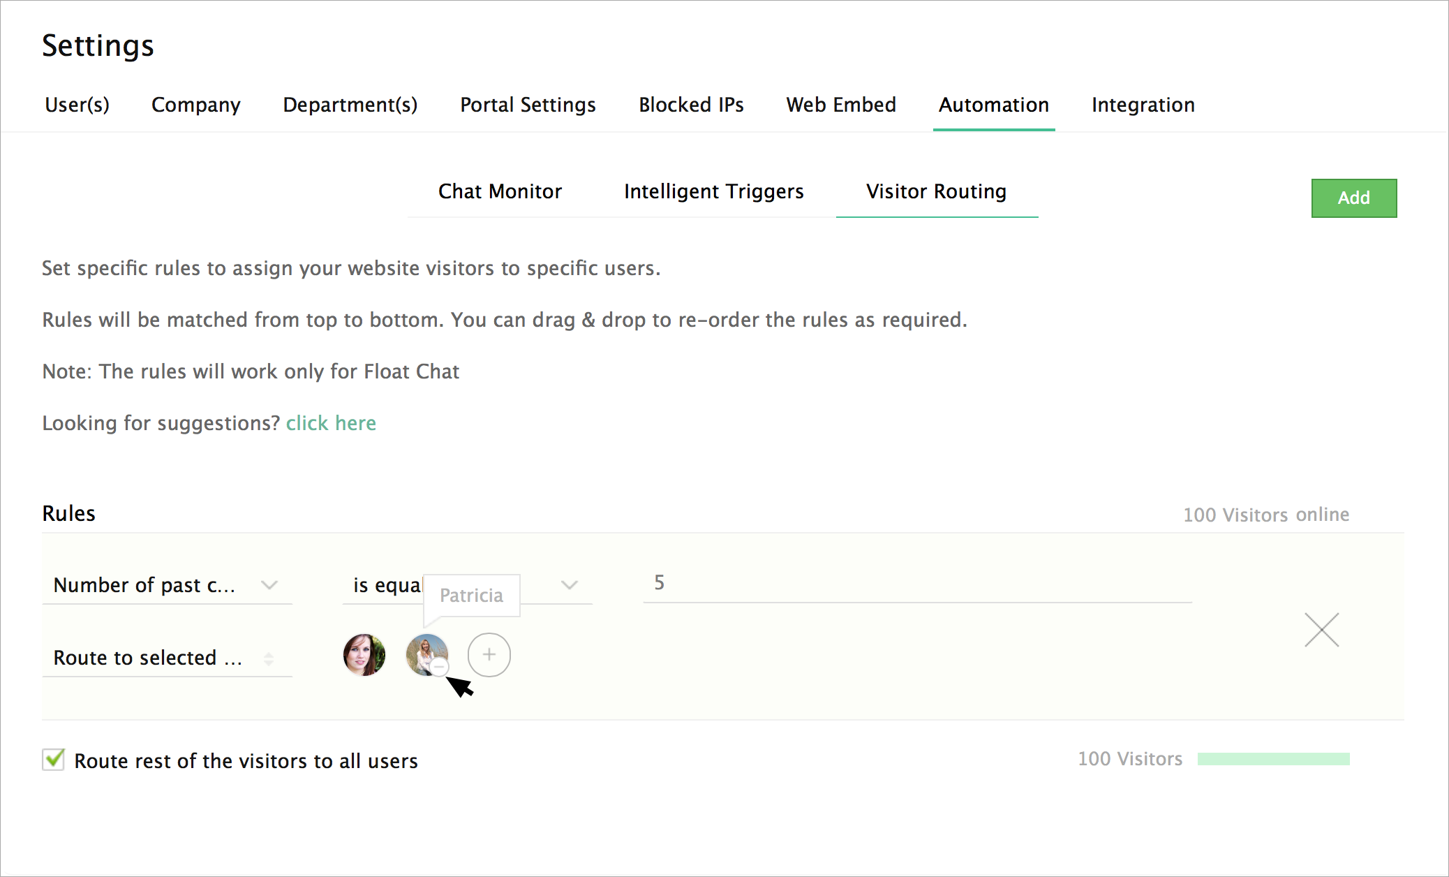Toggle Route rest of the visitors checkbox

tap(54, 760)
